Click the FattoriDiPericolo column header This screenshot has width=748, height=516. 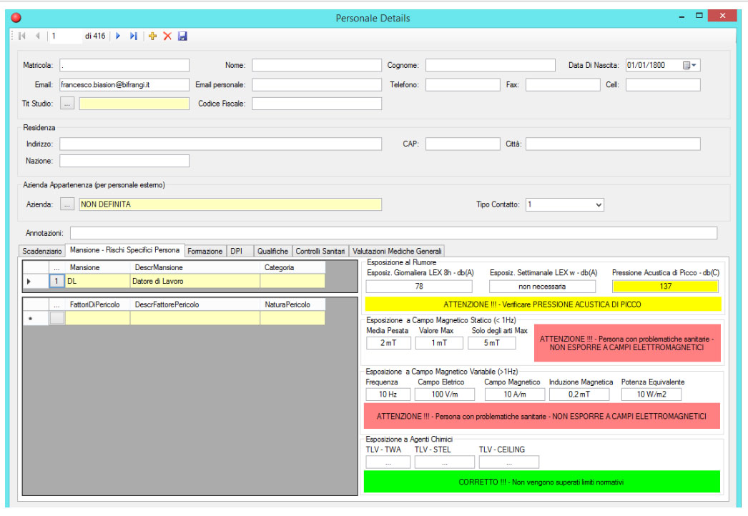(97, 304)
